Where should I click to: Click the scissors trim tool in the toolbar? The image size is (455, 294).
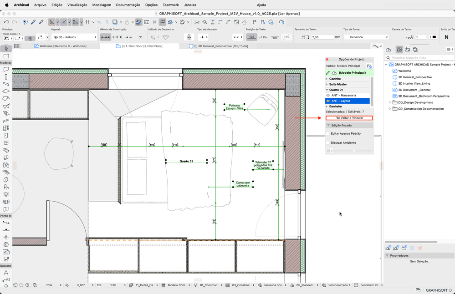[197, 22]
